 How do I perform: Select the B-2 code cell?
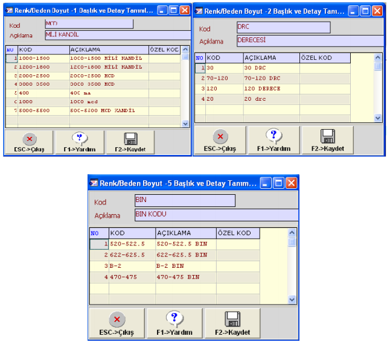132,265
